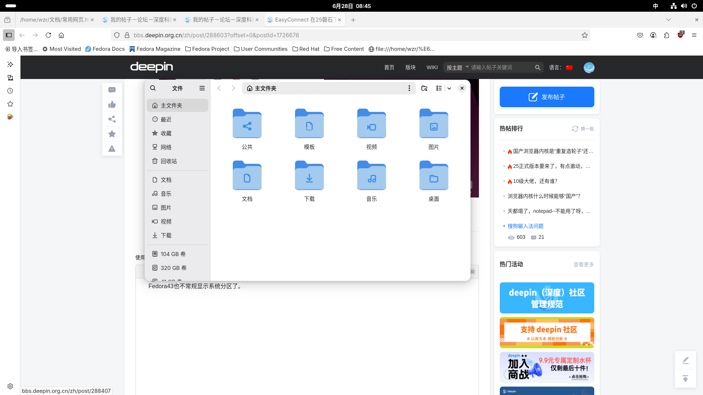This screenshot has width=703, height=395.
Task: Select 回收站 in file manager sidebar
Action: [178, 161]
